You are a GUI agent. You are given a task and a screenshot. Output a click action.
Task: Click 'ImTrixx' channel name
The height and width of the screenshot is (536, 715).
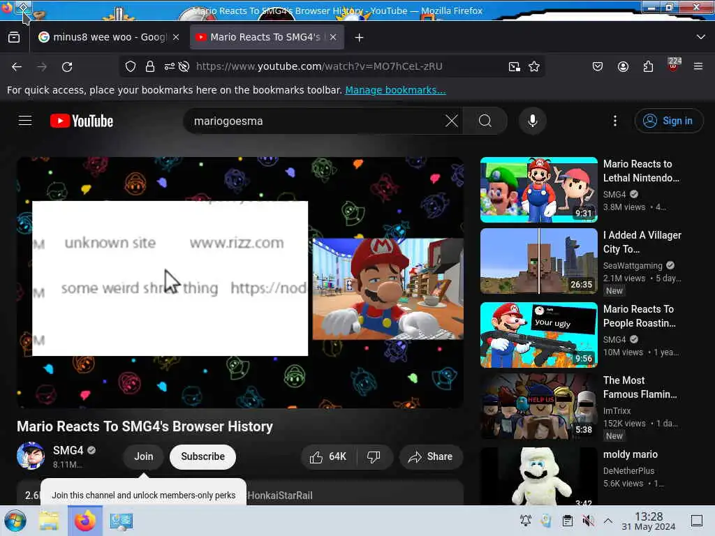coord(617,410)
